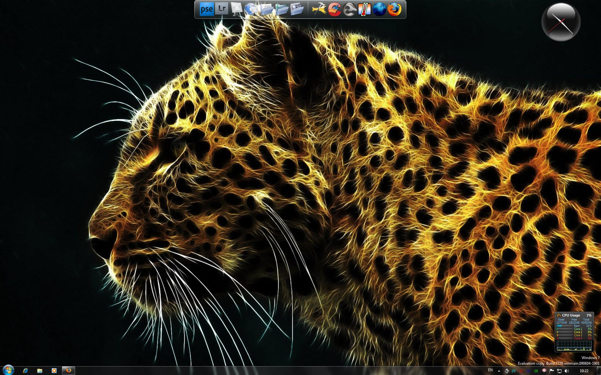Open the music folder in the dock
This screenshot has width=601, height=375.
pos(281,9)
